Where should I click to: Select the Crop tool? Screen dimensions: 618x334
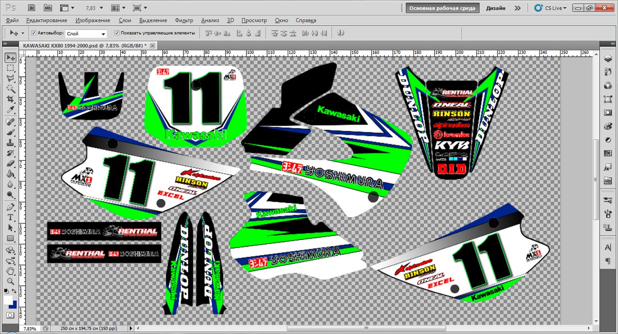[10, 99]
